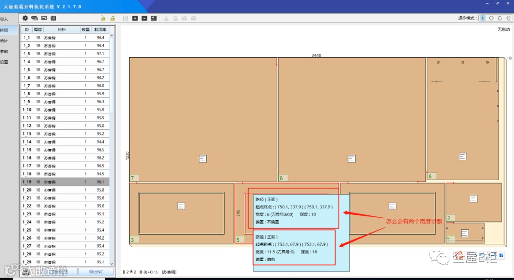Select board row 1_14
Viewport: 514px width, 280px height.
point(65,142)
